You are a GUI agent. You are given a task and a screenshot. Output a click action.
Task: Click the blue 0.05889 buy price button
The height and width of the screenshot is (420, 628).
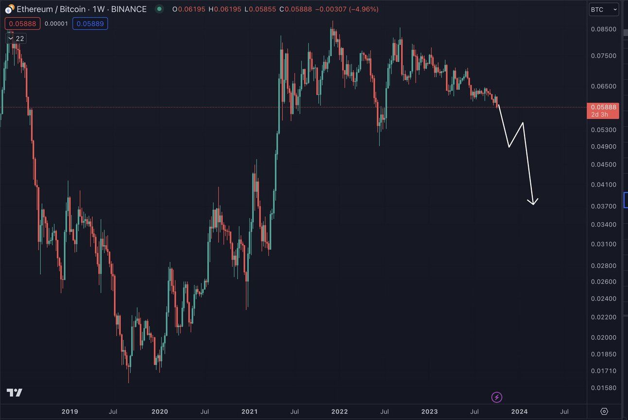point(90,23)
